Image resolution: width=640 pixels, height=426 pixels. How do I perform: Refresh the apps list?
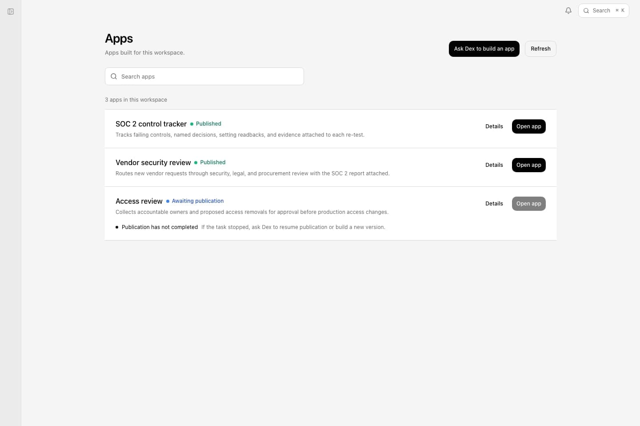click(x=540, y=49)
